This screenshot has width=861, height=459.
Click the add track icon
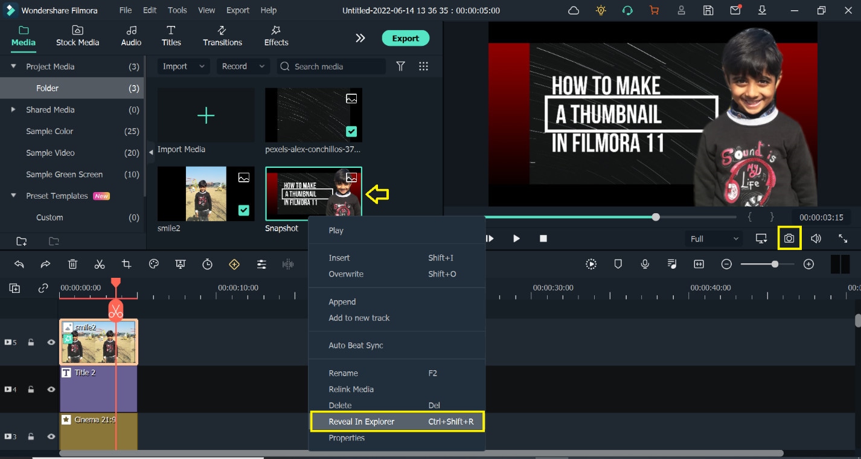coord(14,288)
